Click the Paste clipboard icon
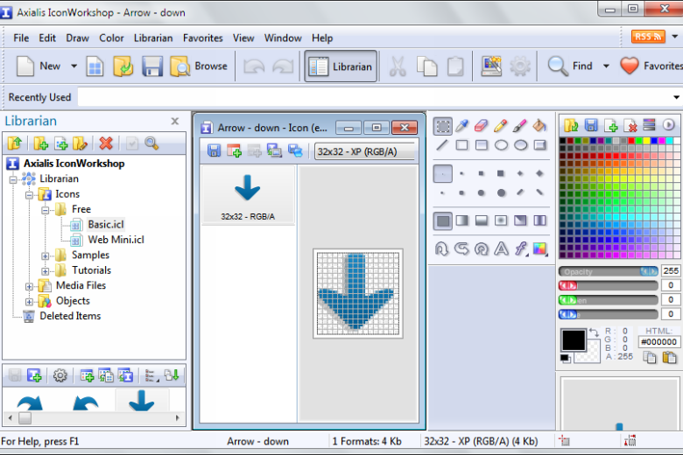 click(455, 66)
